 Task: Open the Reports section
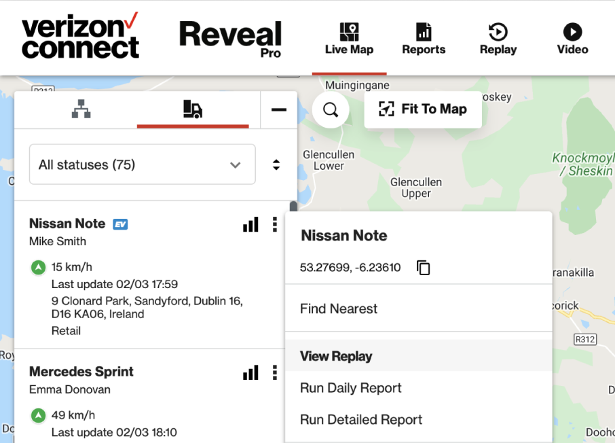pyautogui.click(x=424, y=39)
